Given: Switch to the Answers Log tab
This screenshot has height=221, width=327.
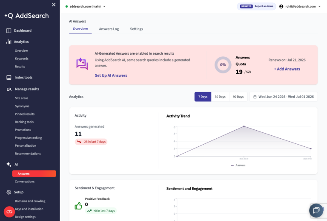Looking at the screenshot, I should point(109,29).
